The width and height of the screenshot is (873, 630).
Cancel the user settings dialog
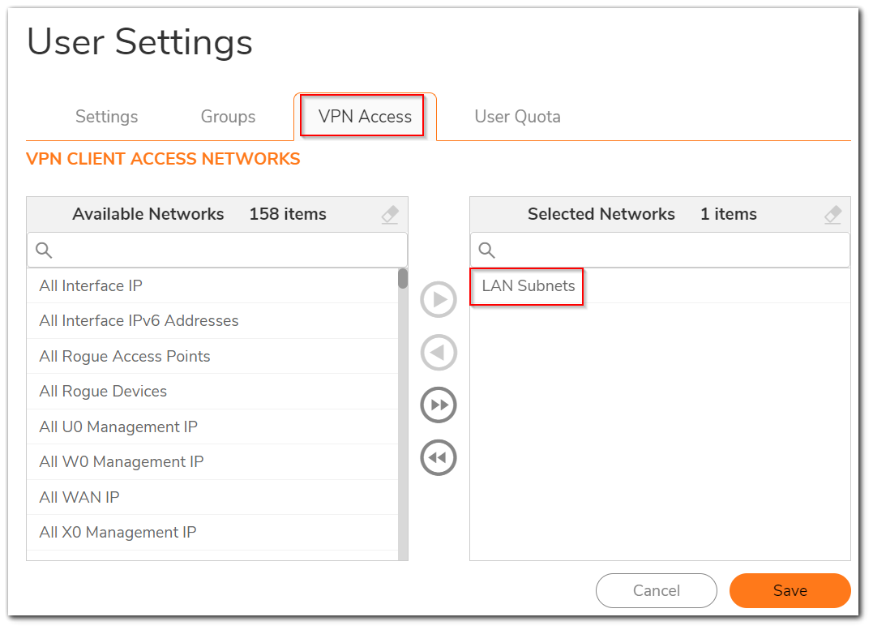656,591
